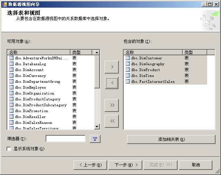Click the table icon beside dbo.DatabaseLog
The image size is (221, 175).
click(x=11, y=64)
